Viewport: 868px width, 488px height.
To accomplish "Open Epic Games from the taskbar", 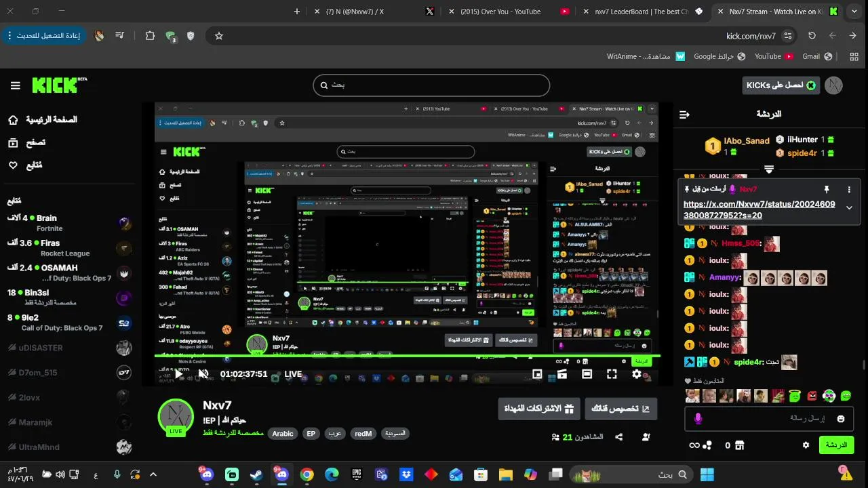I will [x=356, y=474].
